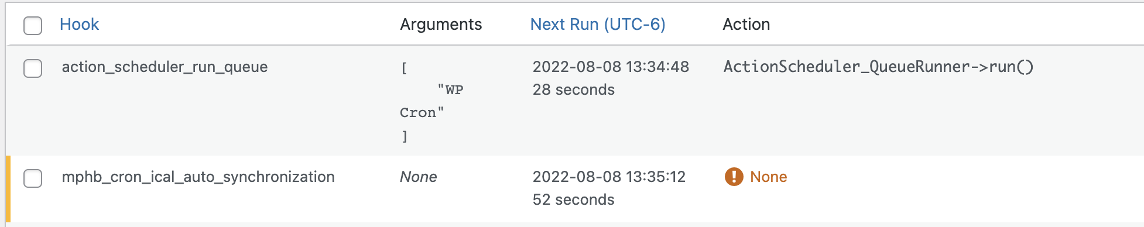Click the orange warning icon beside None
The image size is (1144, 227).
pos(734,176)
